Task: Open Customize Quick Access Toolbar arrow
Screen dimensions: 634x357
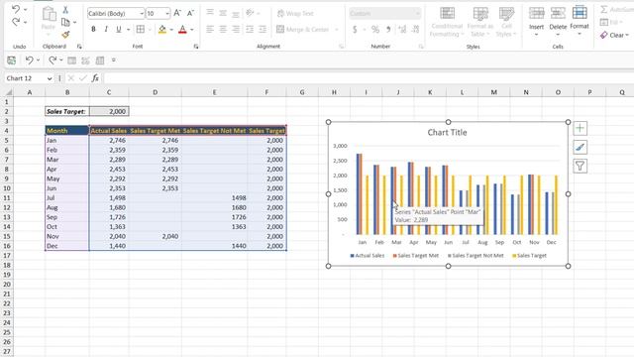Action: point(114,60)
